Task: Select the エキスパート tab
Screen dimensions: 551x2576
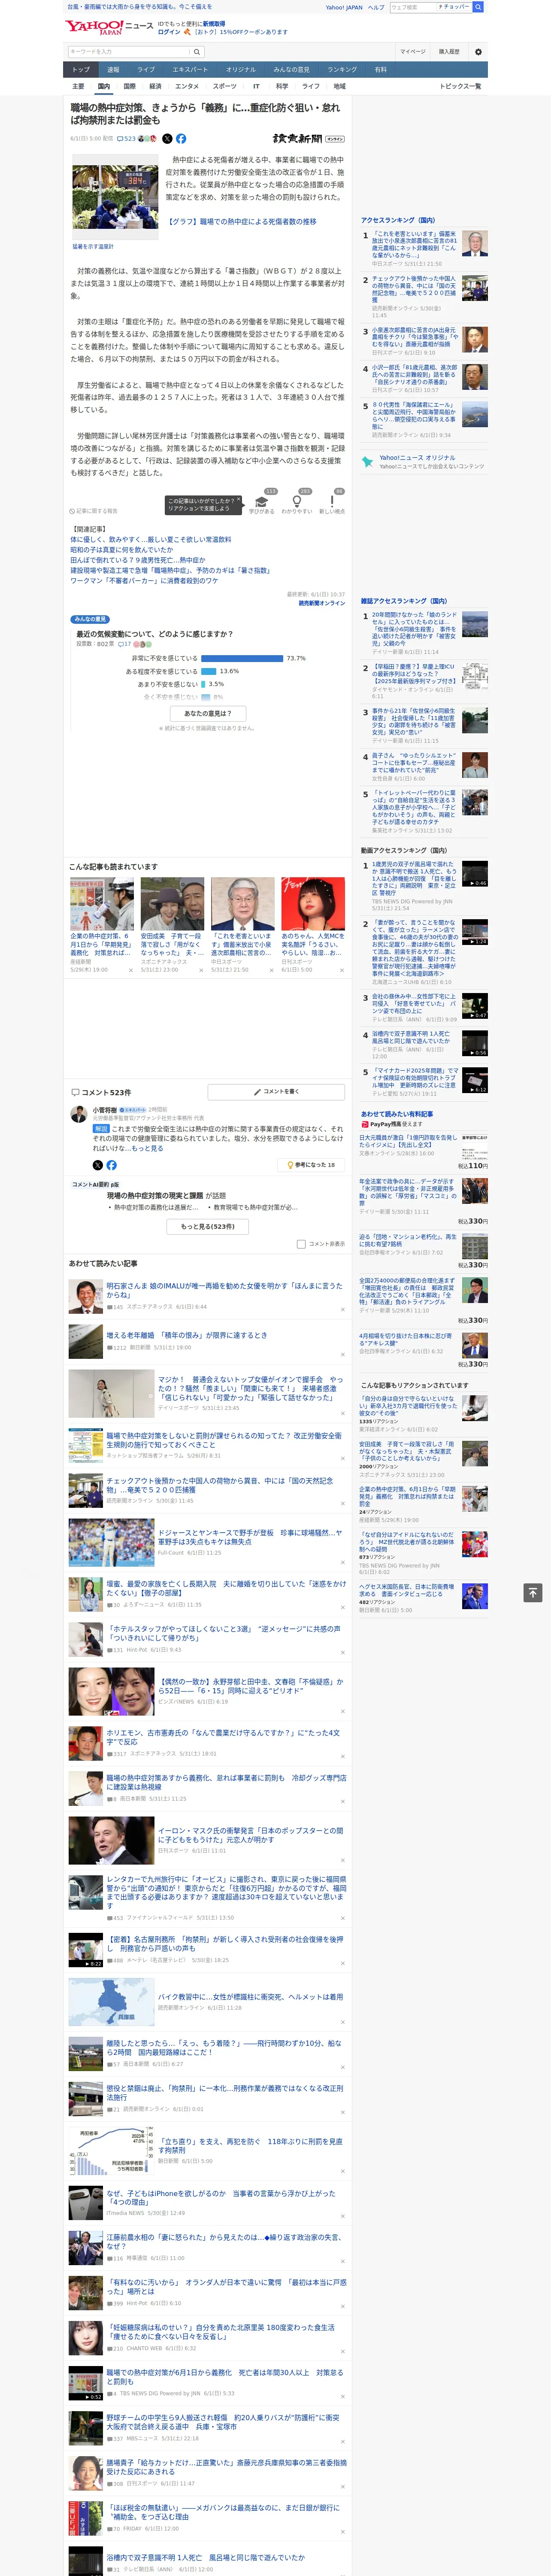Action: click(190, 70)
